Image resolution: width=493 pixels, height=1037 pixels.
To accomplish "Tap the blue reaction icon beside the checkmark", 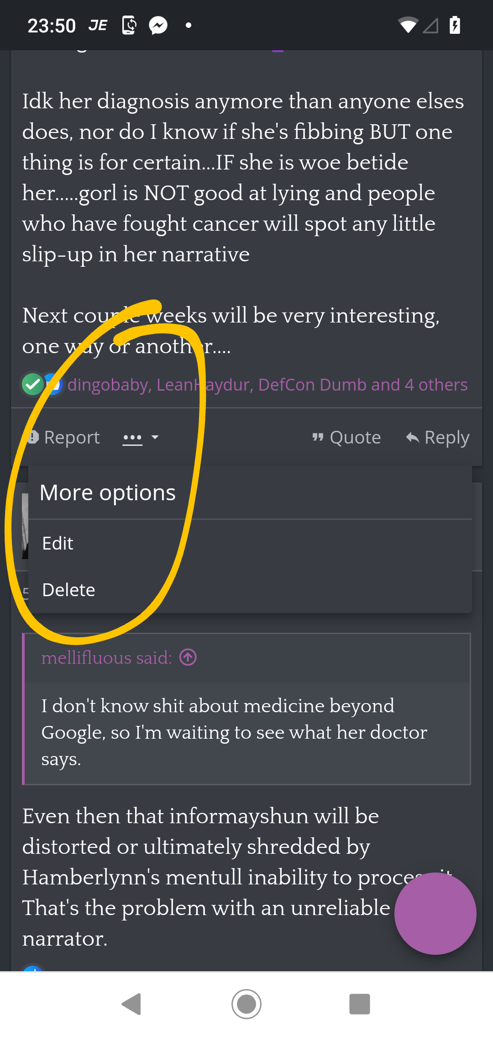I will coord(54,385).
